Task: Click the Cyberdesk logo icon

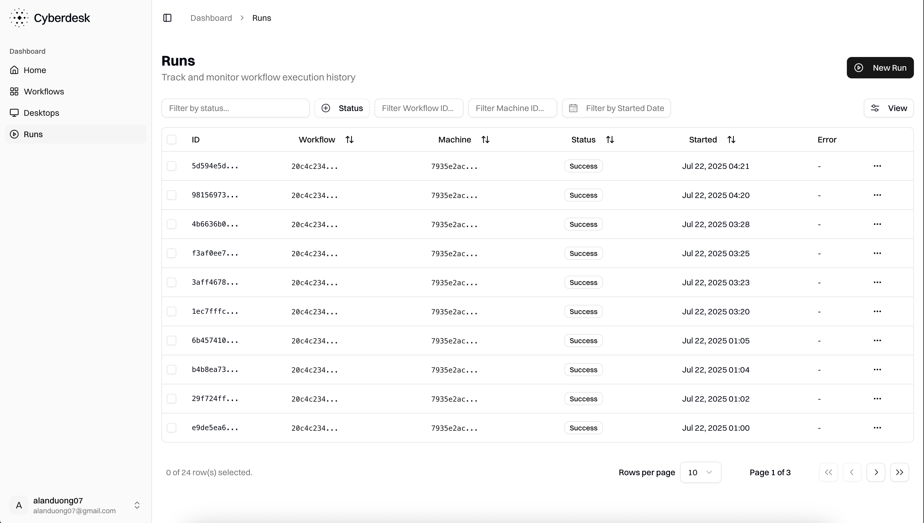Action: [19, 18]
